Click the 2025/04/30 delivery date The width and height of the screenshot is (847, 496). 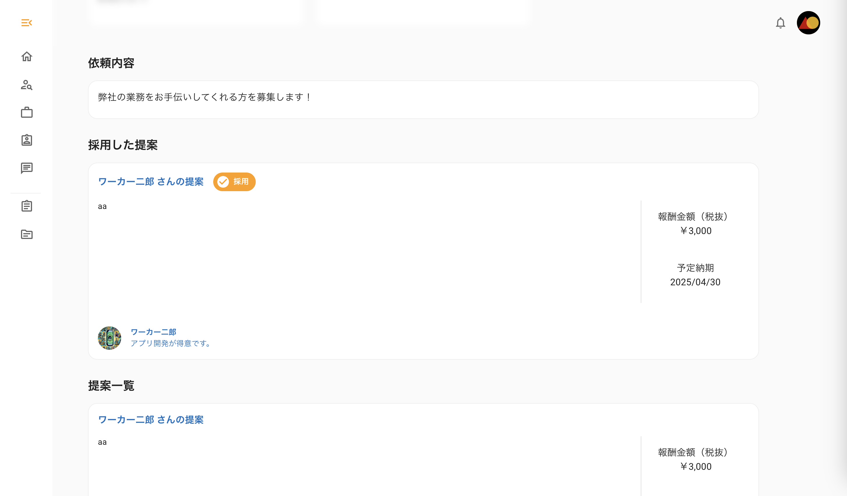coord(695,282)
